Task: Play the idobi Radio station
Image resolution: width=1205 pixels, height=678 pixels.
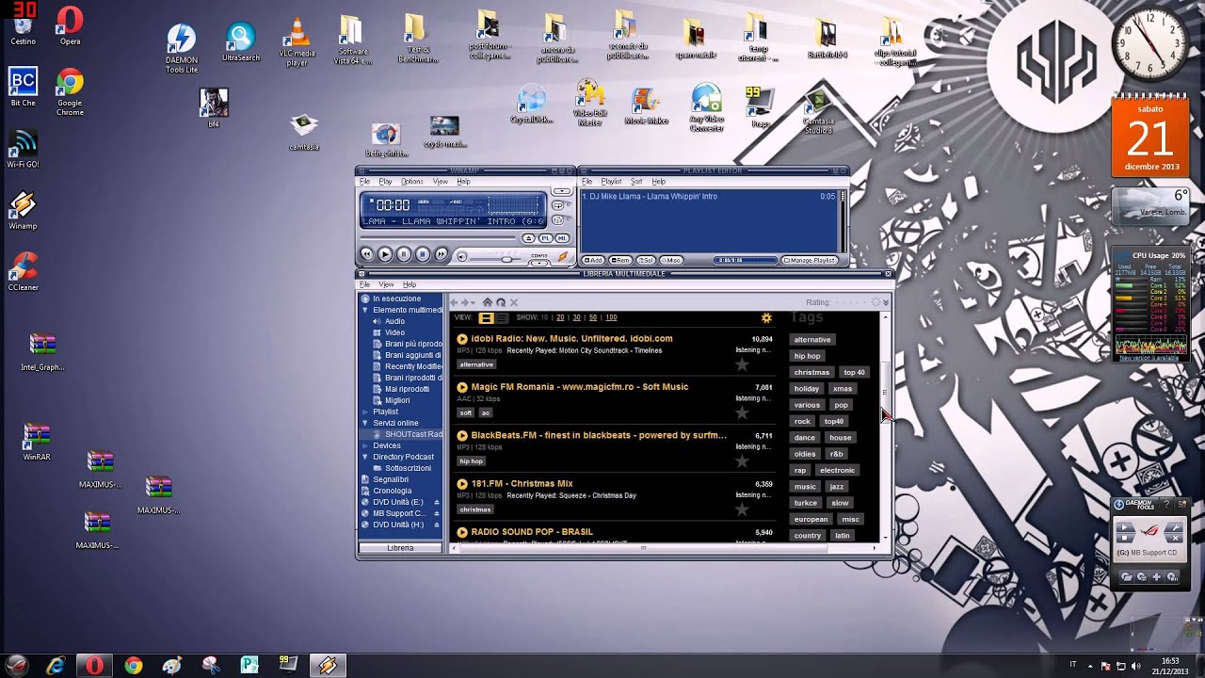Action: [x=462, y=339]
